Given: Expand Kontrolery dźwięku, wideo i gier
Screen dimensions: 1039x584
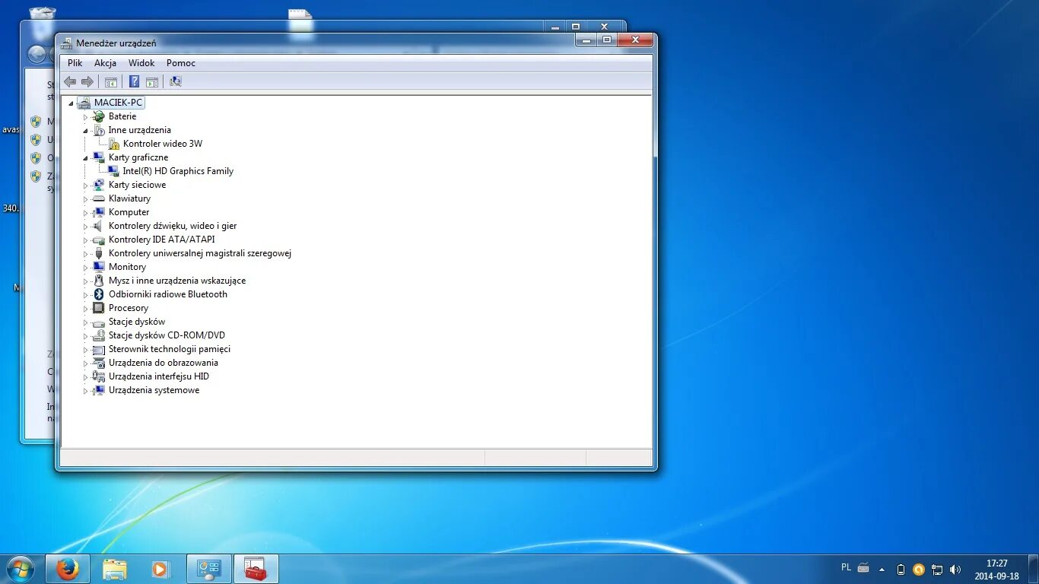Looking at the screenshot, I should [85, 226].
